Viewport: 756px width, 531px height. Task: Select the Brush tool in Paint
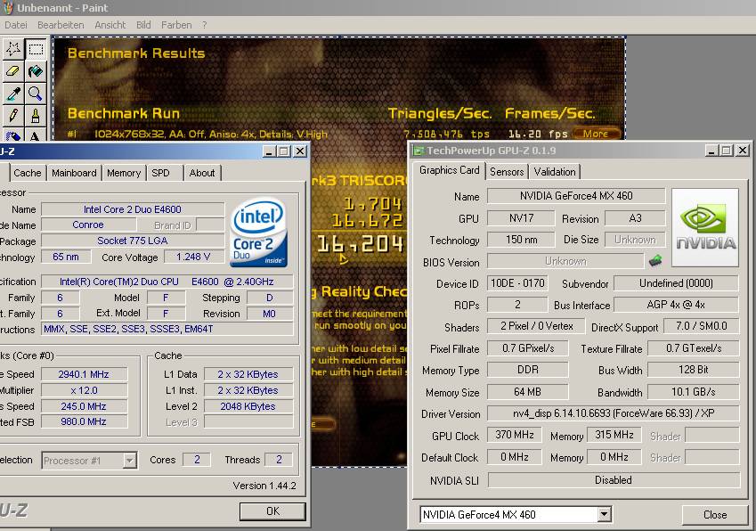[36, 116]
